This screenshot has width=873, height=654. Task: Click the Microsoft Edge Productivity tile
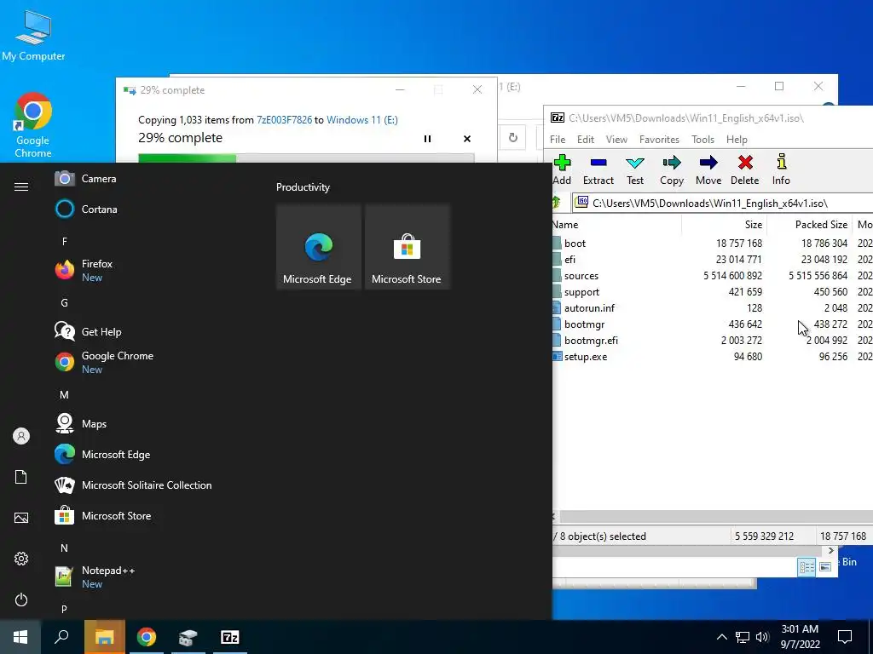pos(319,247)
